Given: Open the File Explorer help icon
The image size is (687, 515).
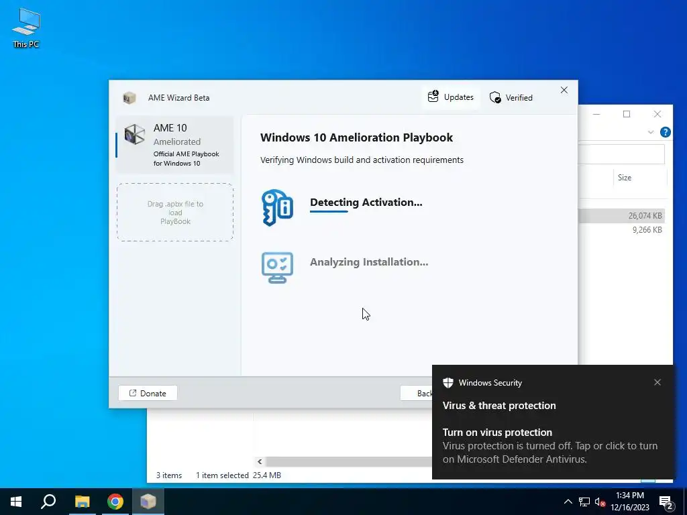Looking at the screenshot, I should [665, 132].
